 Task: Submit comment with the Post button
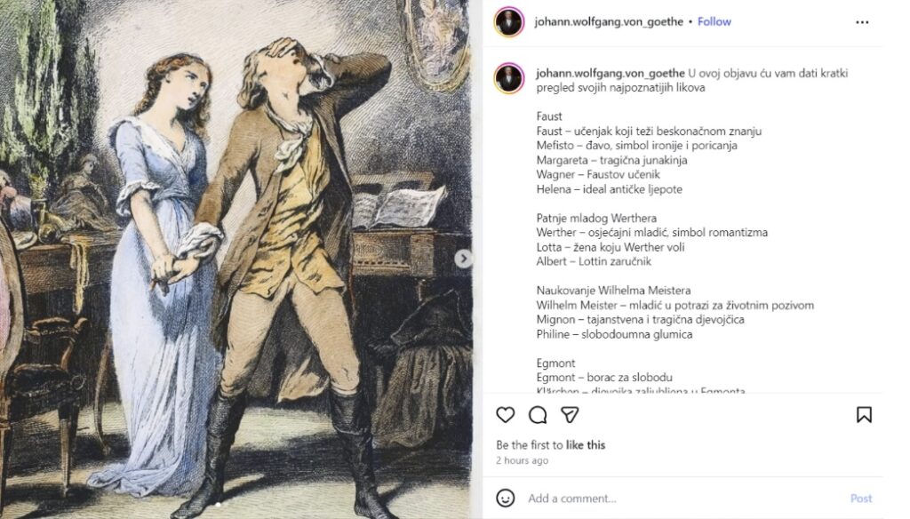861,498
